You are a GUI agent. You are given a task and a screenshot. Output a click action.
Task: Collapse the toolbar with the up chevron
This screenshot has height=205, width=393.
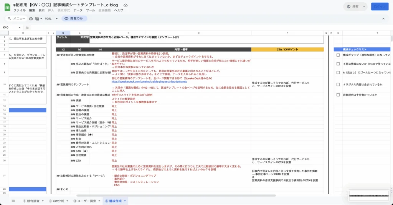coord(383,18)
